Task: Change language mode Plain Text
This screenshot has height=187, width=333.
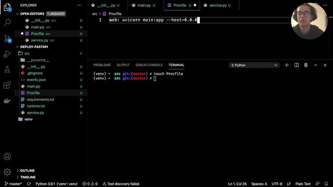Action: coord(303,184)
